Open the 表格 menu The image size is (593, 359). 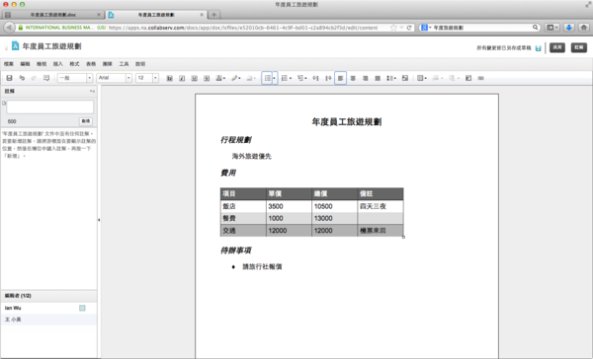(x=91, y=64)
